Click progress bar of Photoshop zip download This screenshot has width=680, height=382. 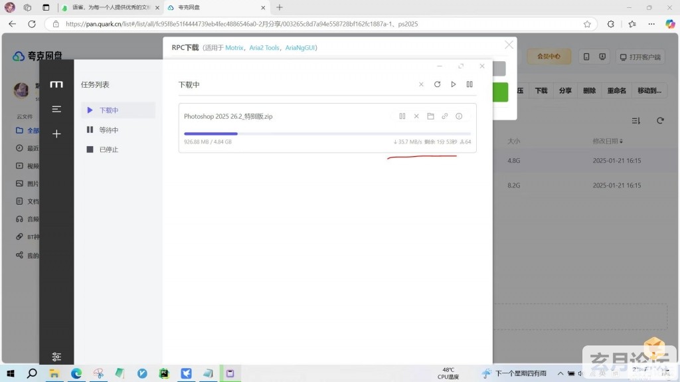327,134
